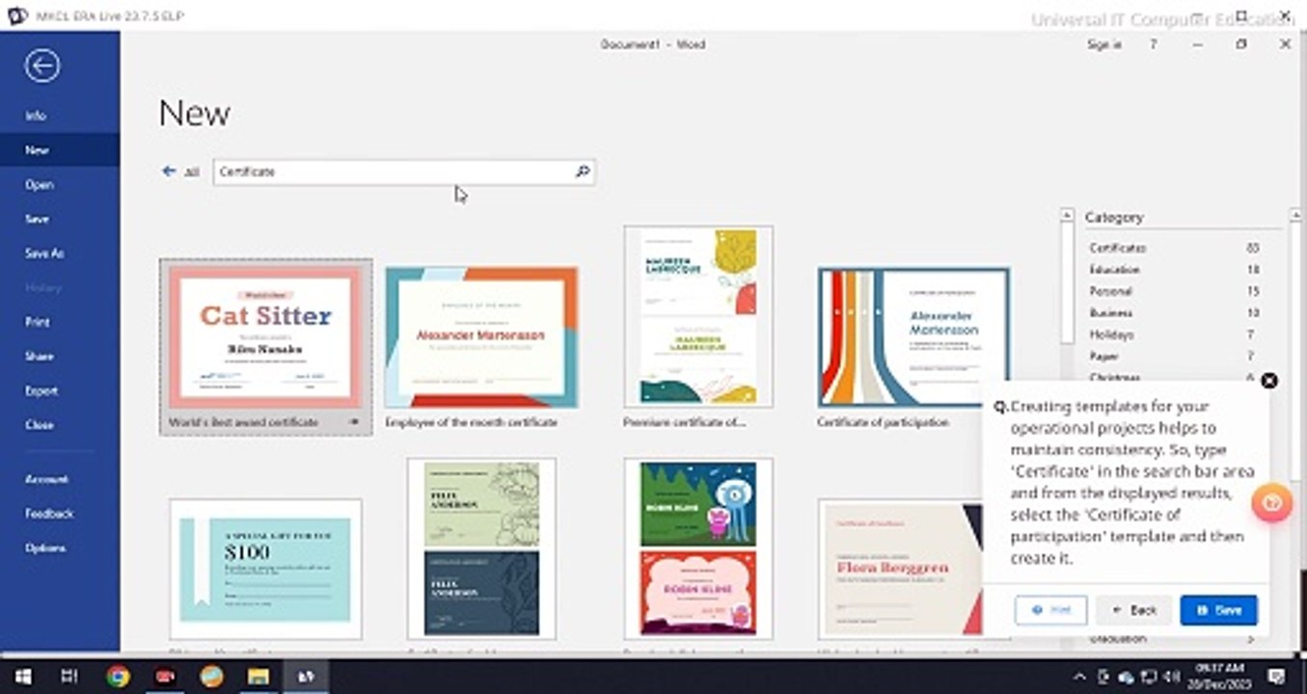Click the Back button in popup
Image resolution: width=1307 pixels, height=694 pixels.
point(1133,610)
